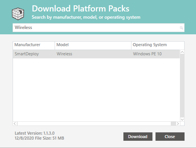Click the magnifier search icon
Screen dimensions: 196x148
click(181, 28)
